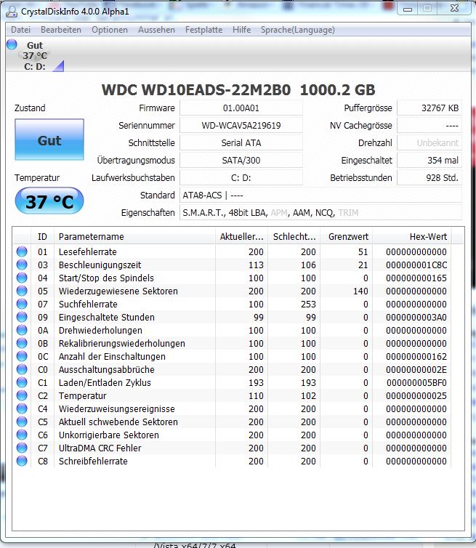Screen dimensions: 476x548
Task: Click the status orb for Unkorrigierbare Sektoren
Action: tap(22, 435)
